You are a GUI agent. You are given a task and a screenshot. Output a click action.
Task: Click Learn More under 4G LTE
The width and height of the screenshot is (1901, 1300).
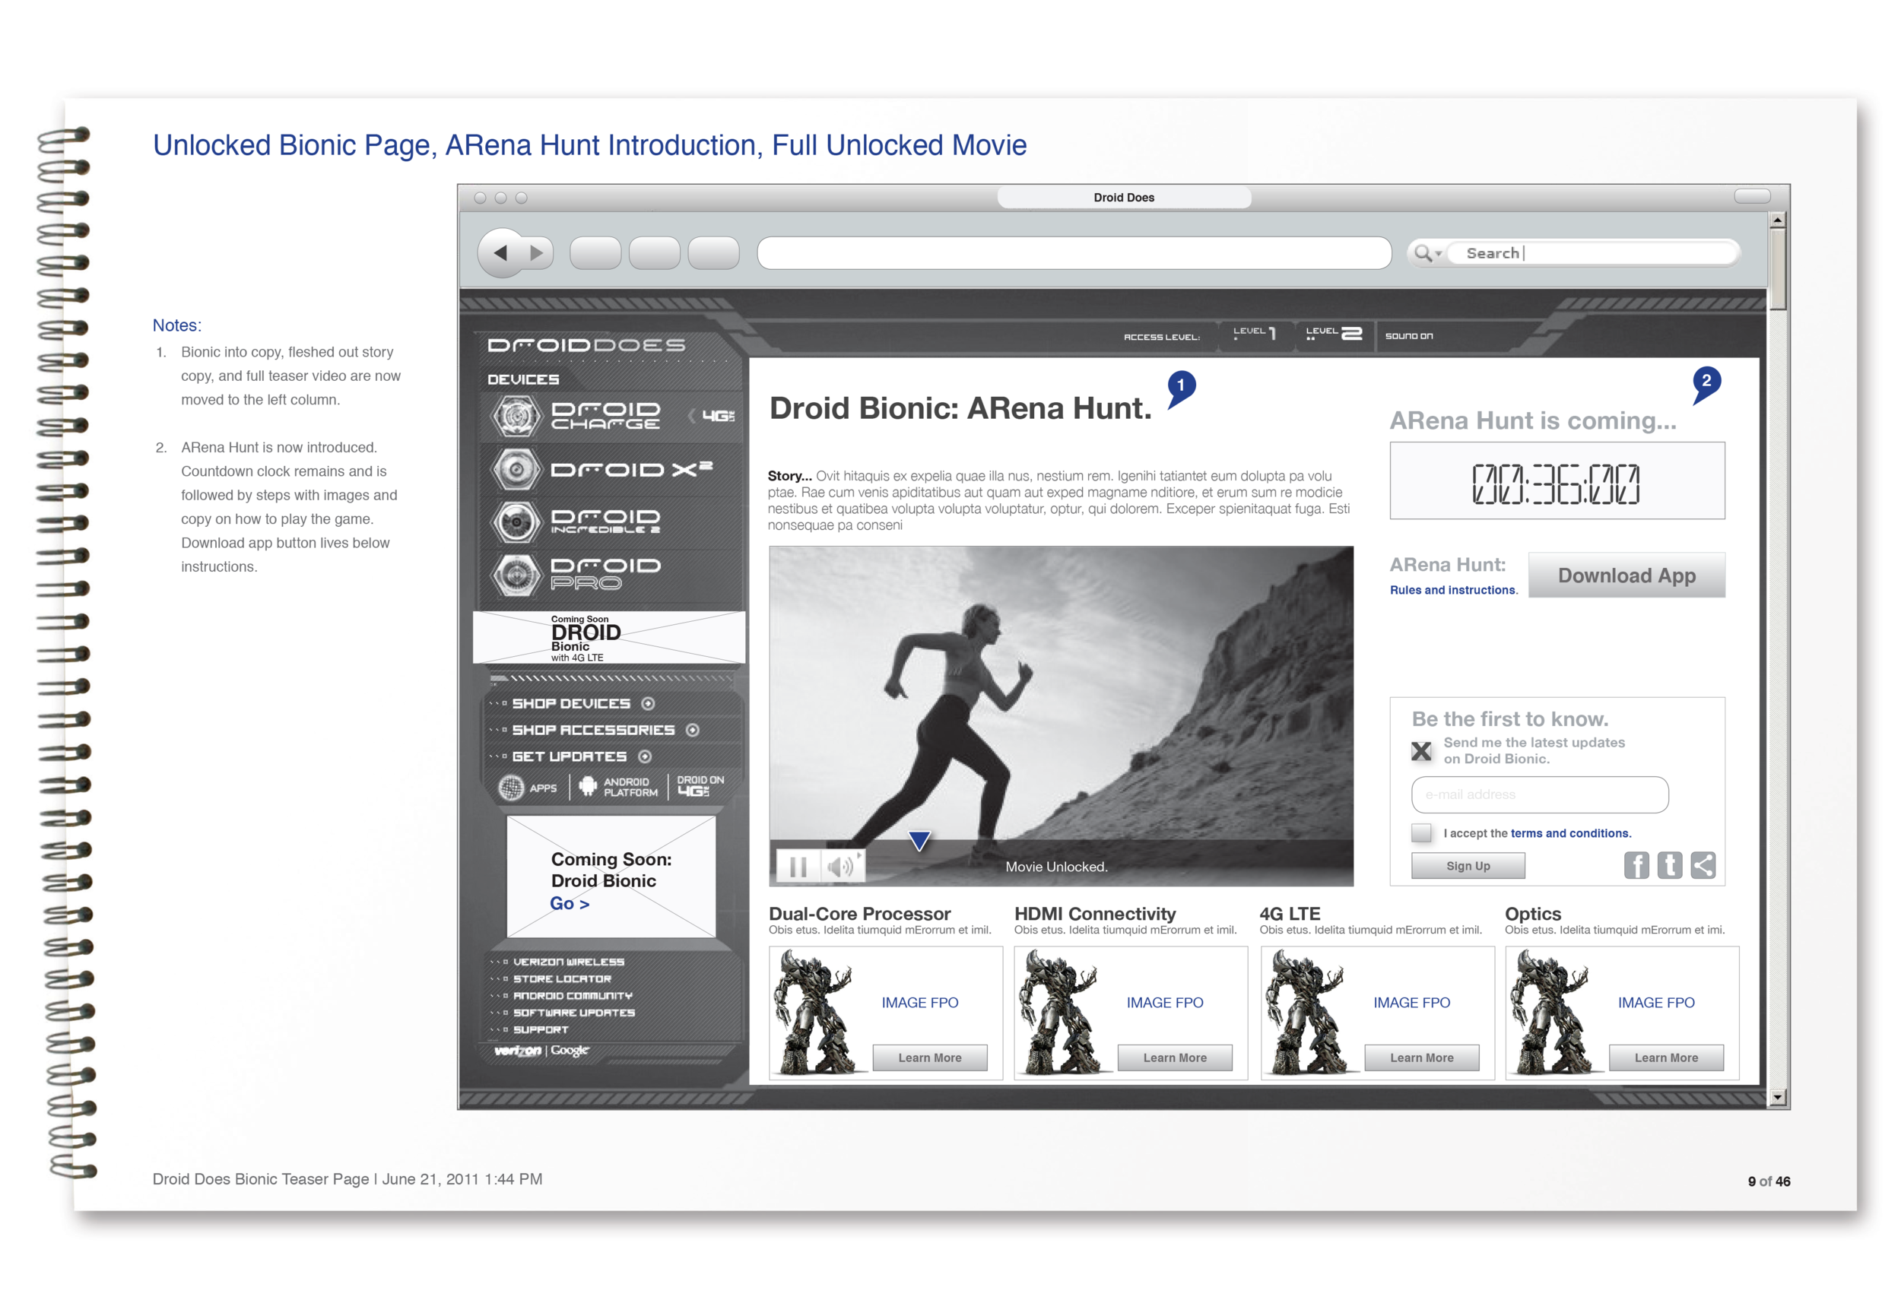point(1422,1058)
